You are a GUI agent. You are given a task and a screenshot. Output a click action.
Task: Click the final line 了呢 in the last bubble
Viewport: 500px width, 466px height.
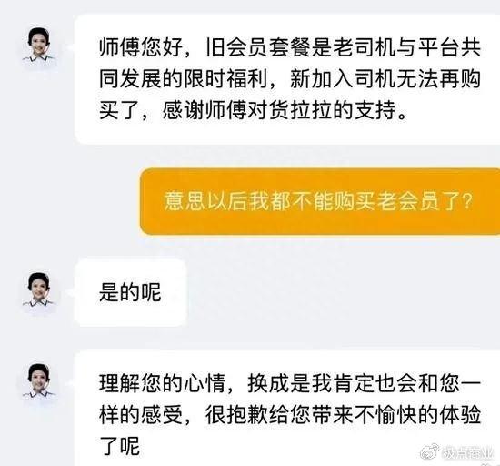[120, 446]
